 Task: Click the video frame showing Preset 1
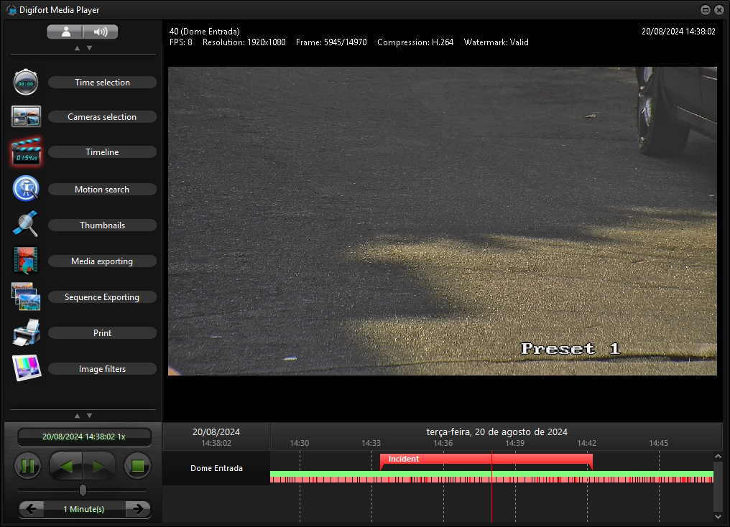click(x=443, y=221)
